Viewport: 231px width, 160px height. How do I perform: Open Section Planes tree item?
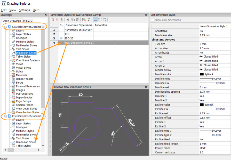[25, 105]
